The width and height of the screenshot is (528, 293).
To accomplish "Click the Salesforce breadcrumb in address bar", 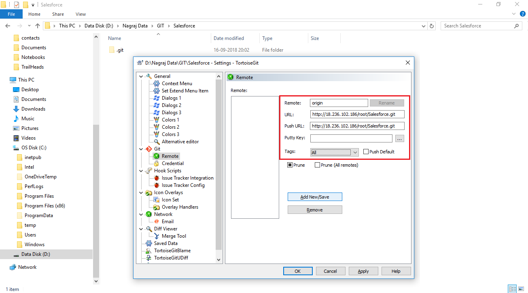I will pos(184,26).
